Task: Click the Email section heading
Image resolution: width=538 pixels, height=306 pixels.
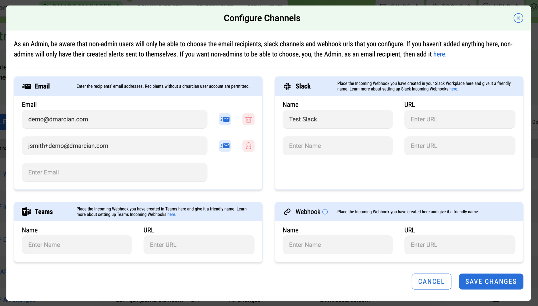Action: 42,86
